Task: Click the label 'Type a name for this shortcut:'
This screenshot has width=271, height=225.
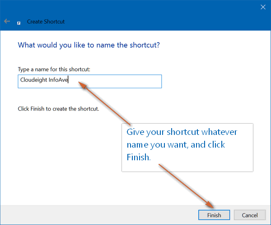Action: tap(54, 69)
